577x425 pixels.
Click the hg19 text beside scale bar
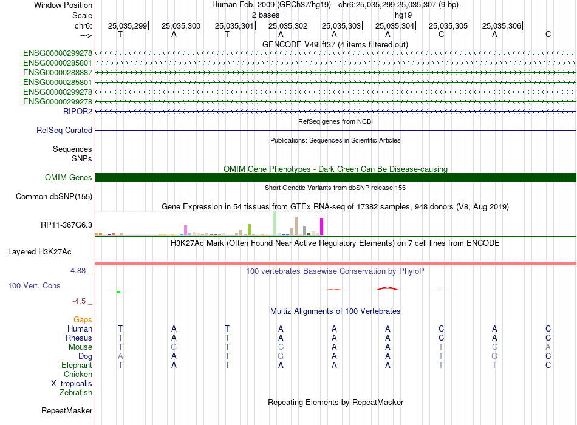403,15
